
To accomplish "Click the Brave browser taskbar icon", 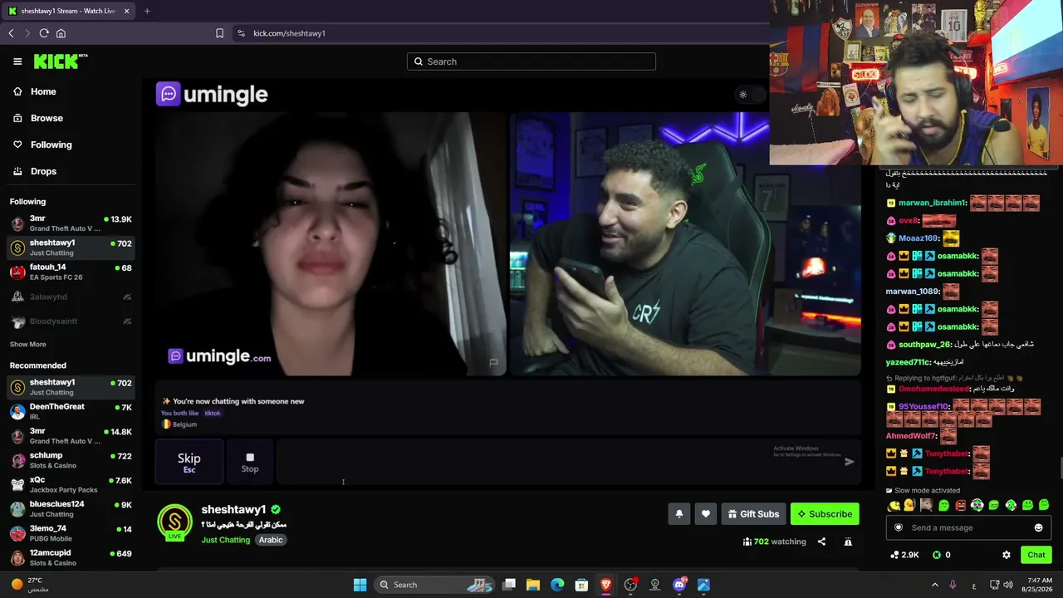I will click(606, 585).
